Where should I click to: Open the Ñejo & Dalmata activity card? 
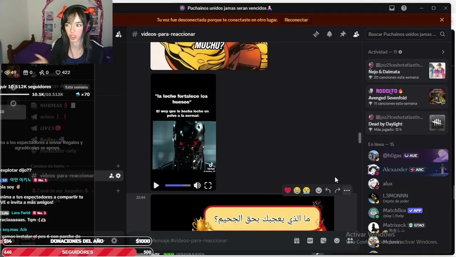[x=407, y=71]
